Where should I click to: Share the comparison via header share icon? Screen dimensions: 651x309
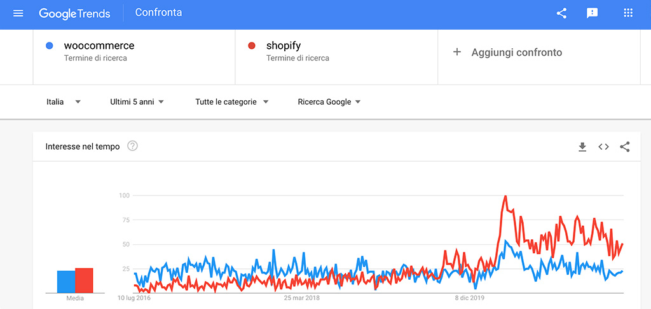pyautogui.click(x=561, y=13)
